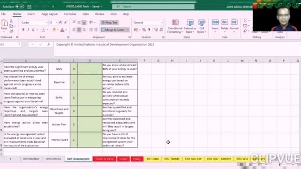Open the ER2 Trends sheet tab
This screenshot has width=301, height=169.
(172, 159)
